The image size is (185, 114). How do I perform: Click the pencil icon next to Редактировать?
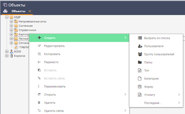39,46
